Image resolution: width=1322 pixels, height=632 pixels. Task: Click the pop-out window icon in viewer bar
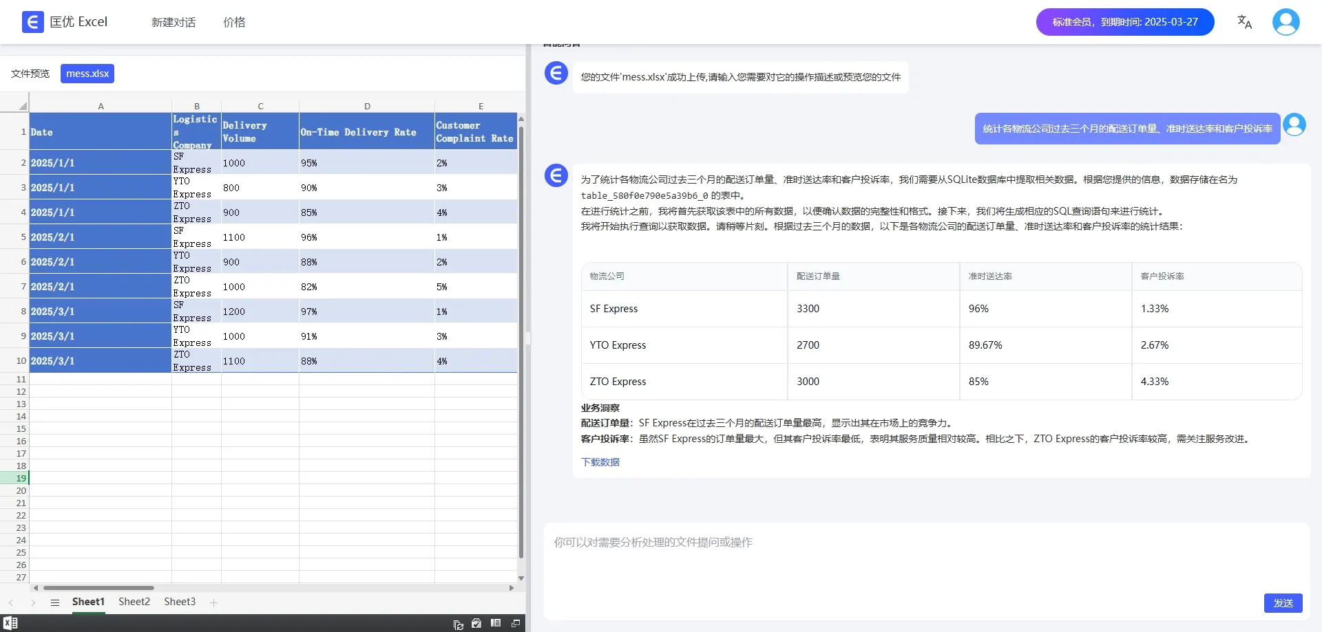pos(516,623)
